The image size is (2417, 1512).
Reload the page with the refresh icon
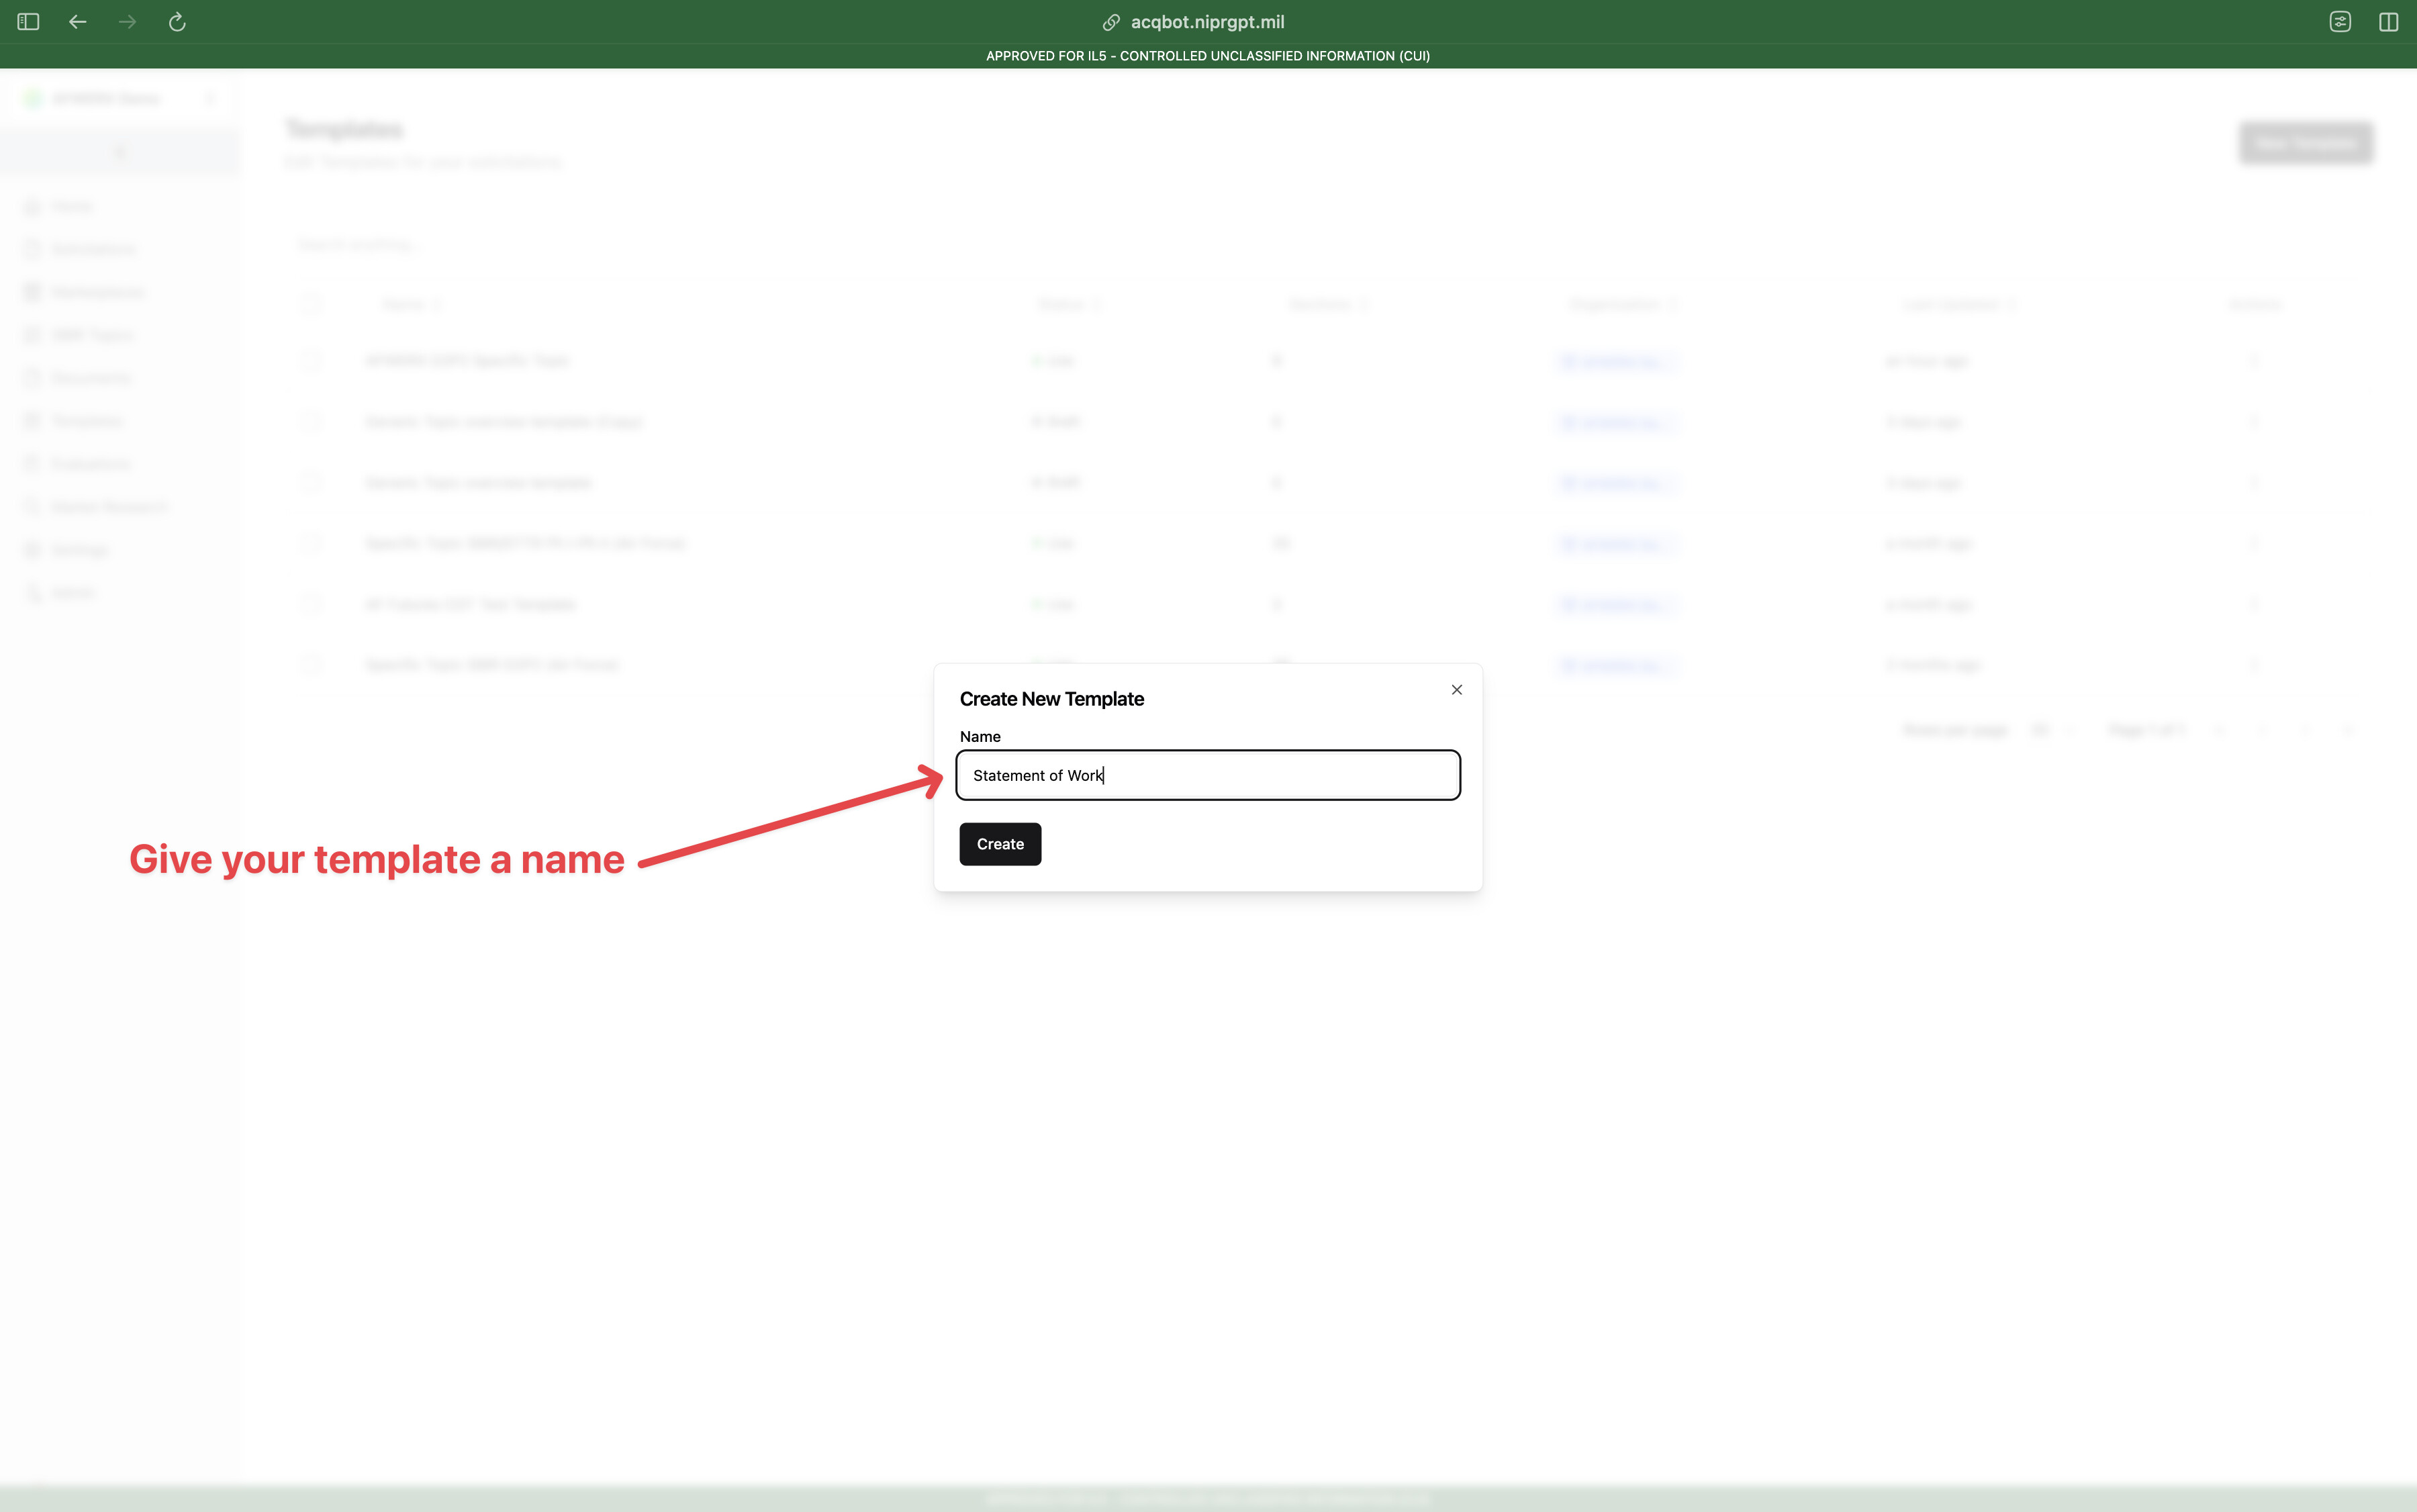click(x=177, y=22)
